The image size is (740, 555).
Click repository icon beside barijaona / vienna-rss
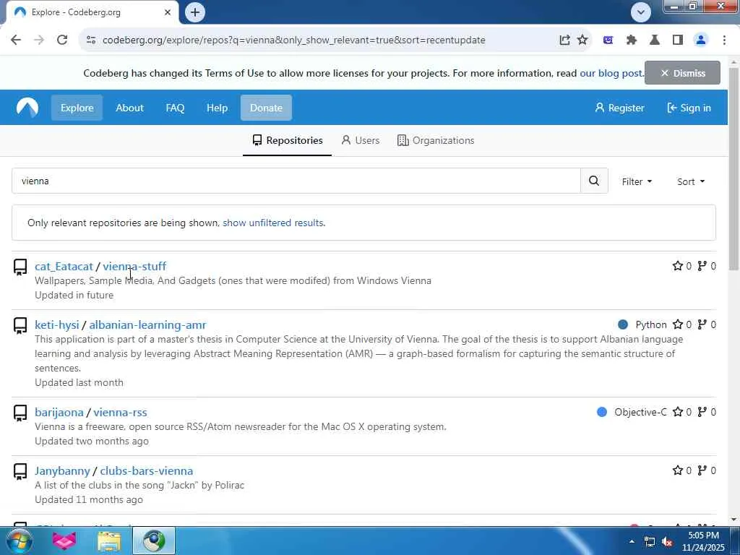[x=20, y=413]
